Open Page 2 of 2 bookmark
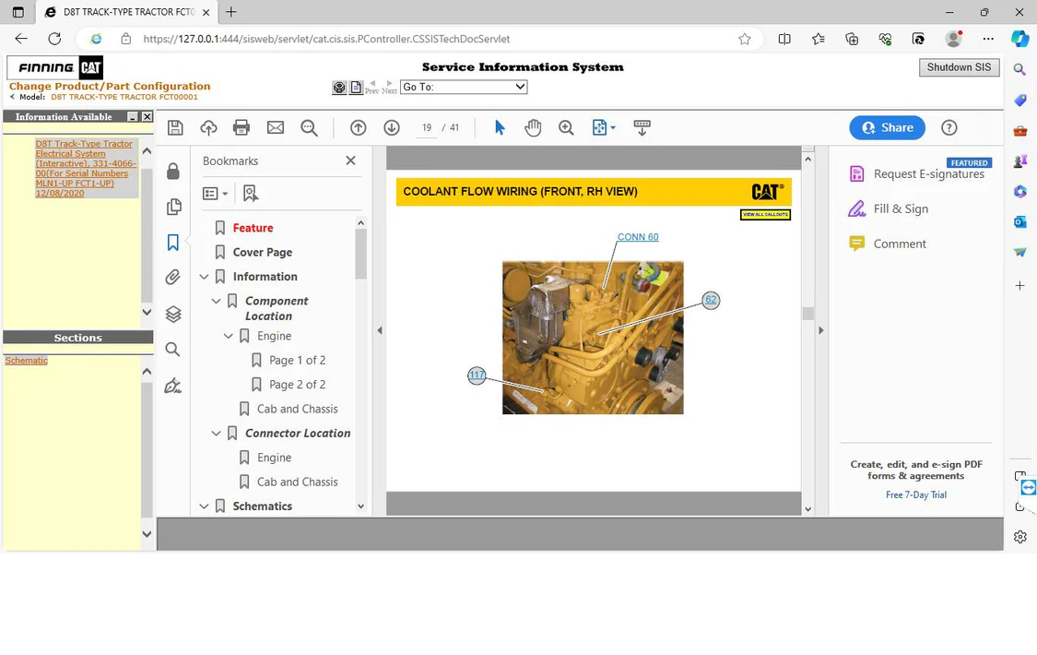 pyautogui.click(x=297, y=385)
